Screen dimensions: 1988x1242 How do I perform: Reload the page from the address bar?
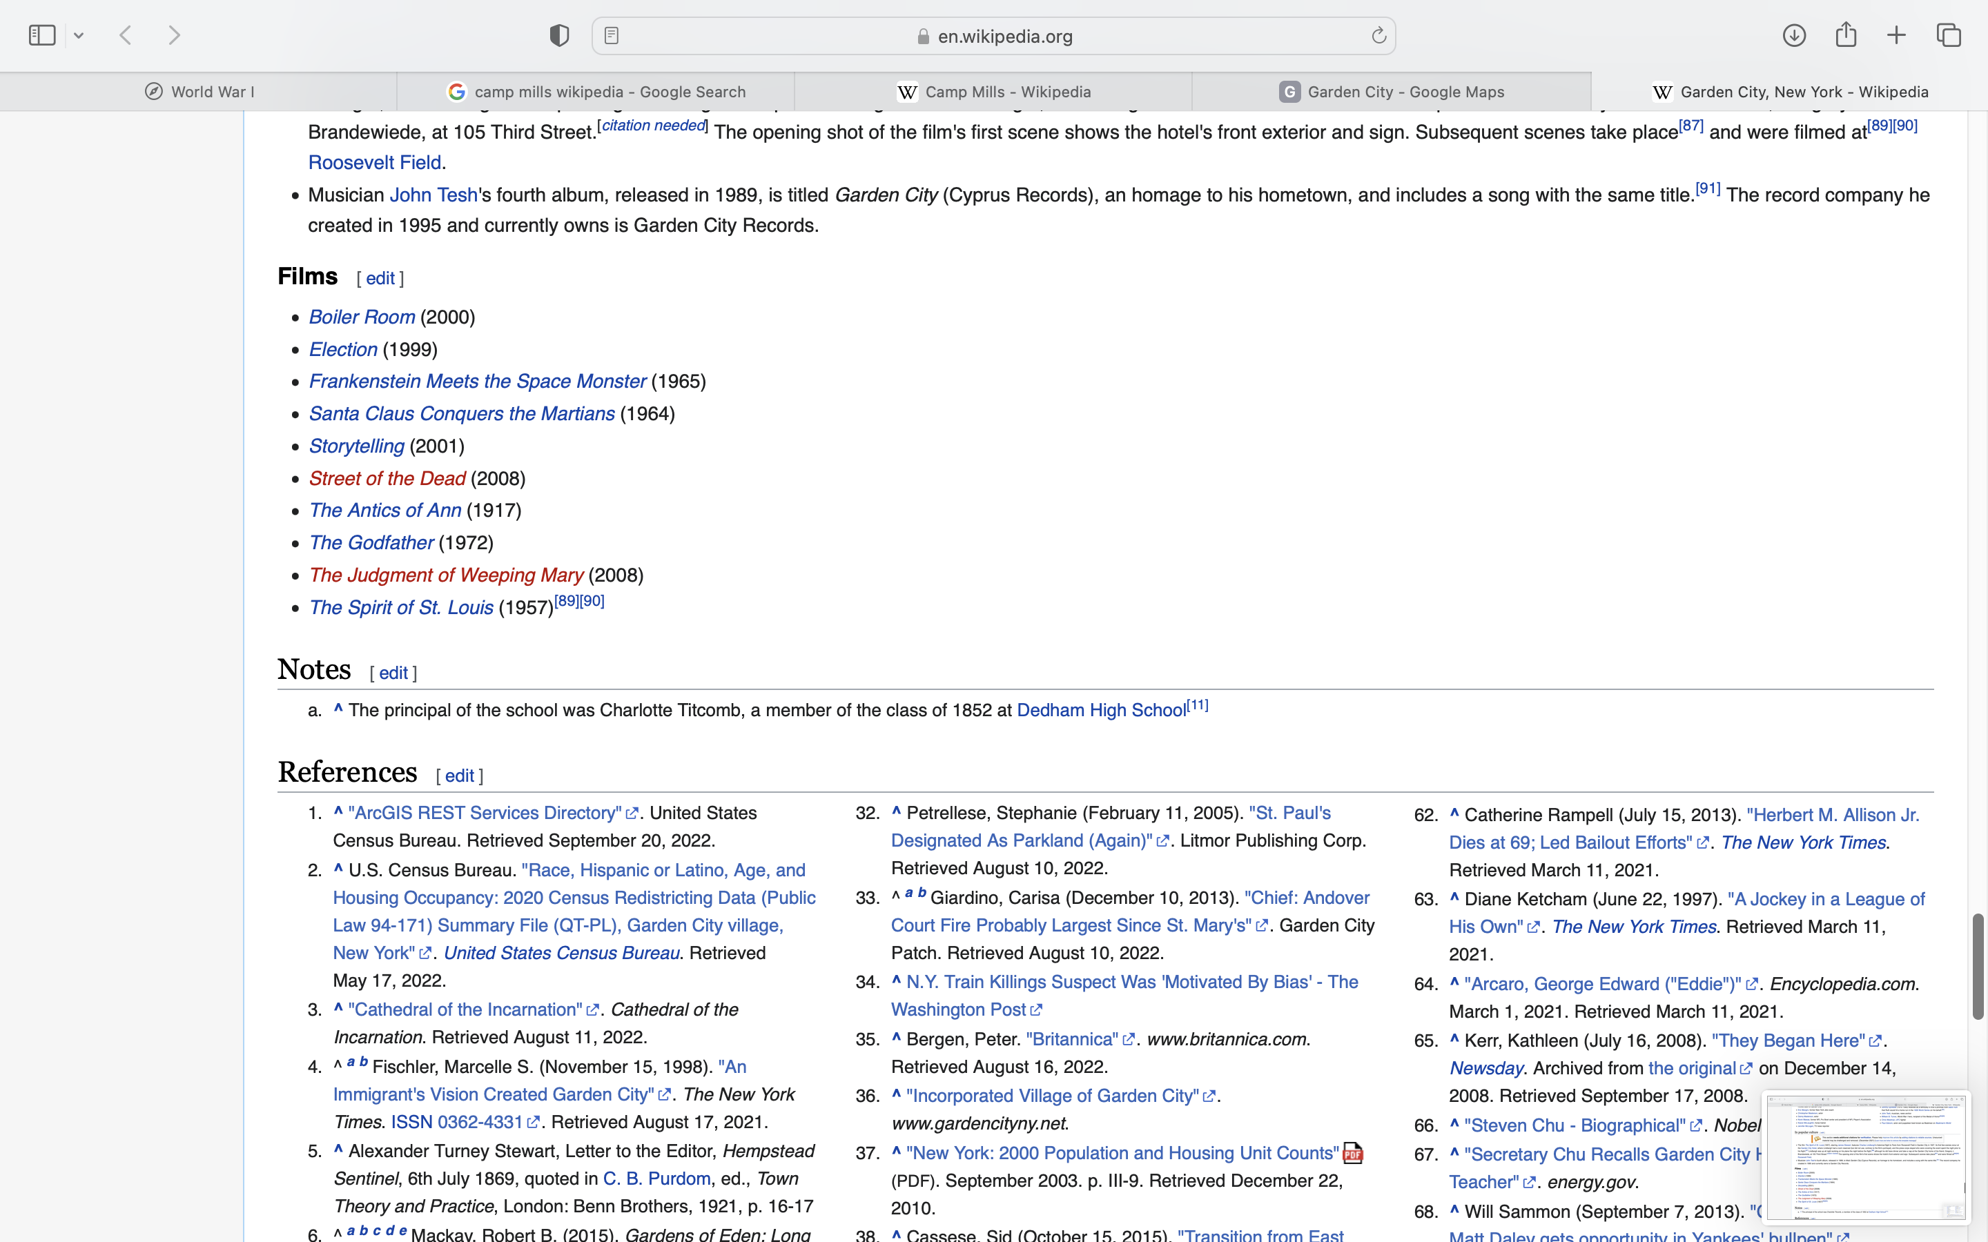click(x=1378, y=35)
